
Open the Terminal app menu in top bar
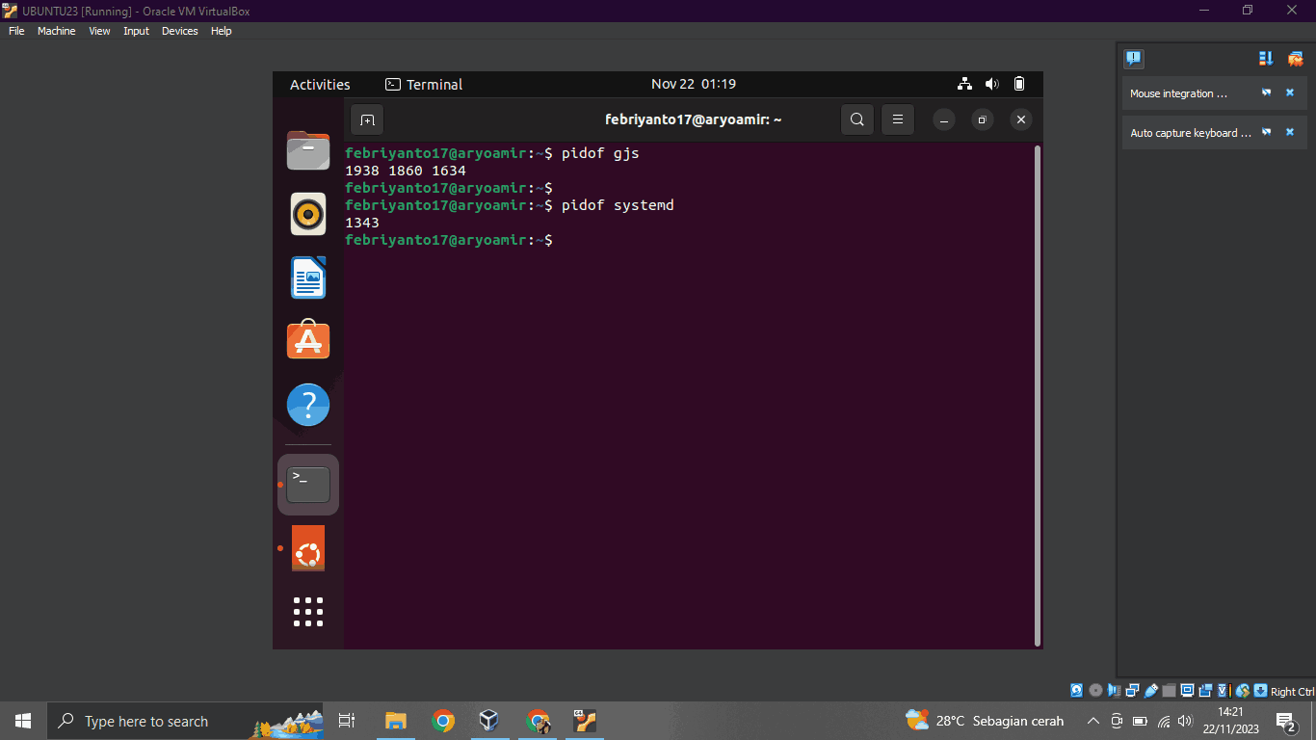coord(424,85)
